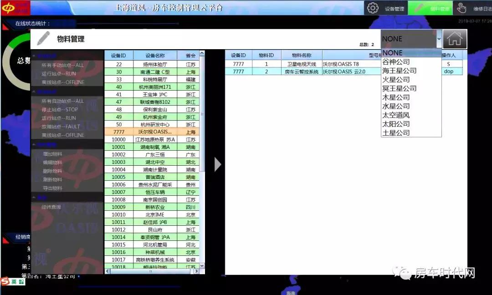492x295 pixels.
Task: Click the 操作人 column header
Action: [x=449, y=55]
